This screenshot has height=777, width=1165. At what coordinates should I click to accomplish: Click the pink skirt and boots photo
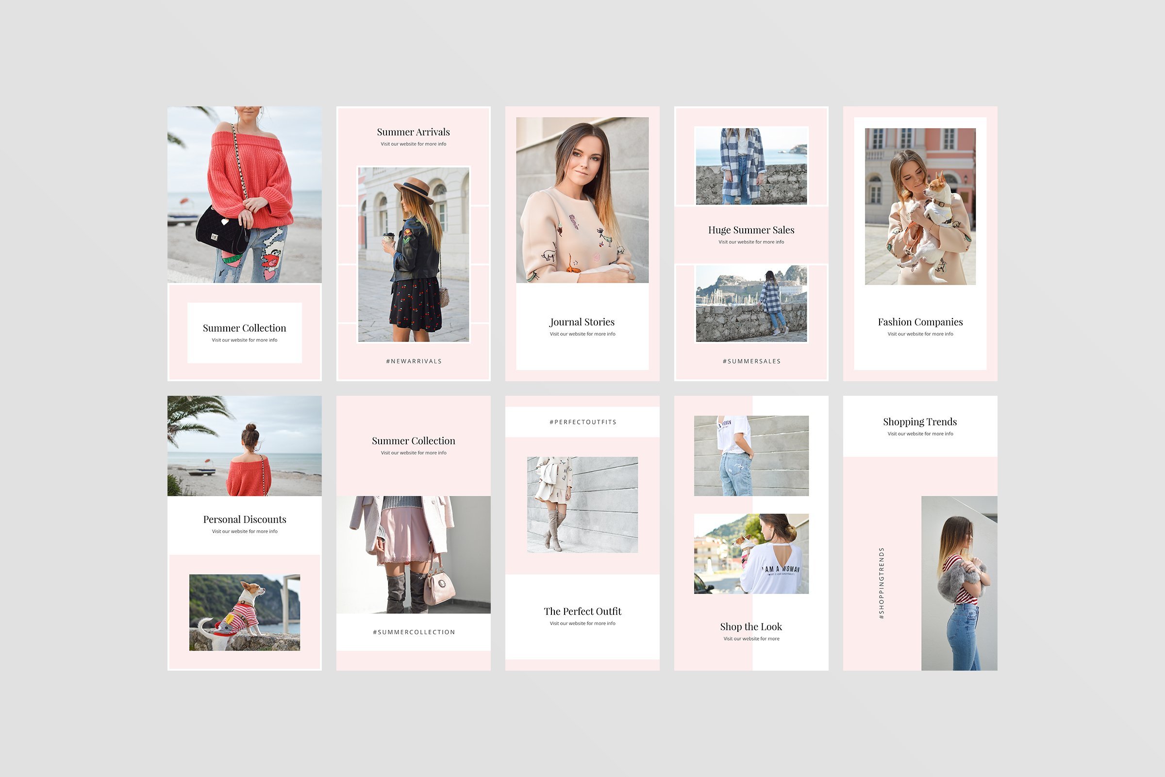414,555
